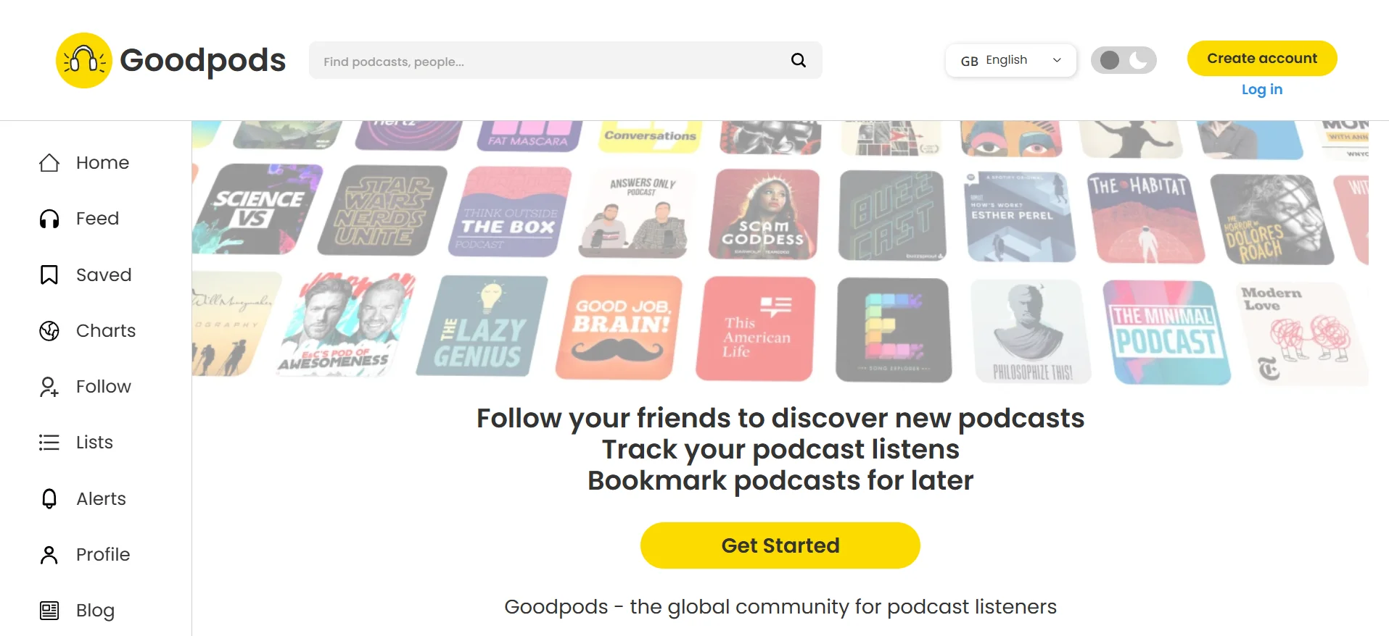Open the Home menu item

(102, 162)
